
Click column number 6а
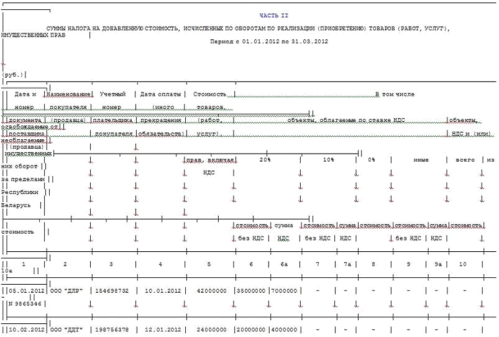coord(284,264)
